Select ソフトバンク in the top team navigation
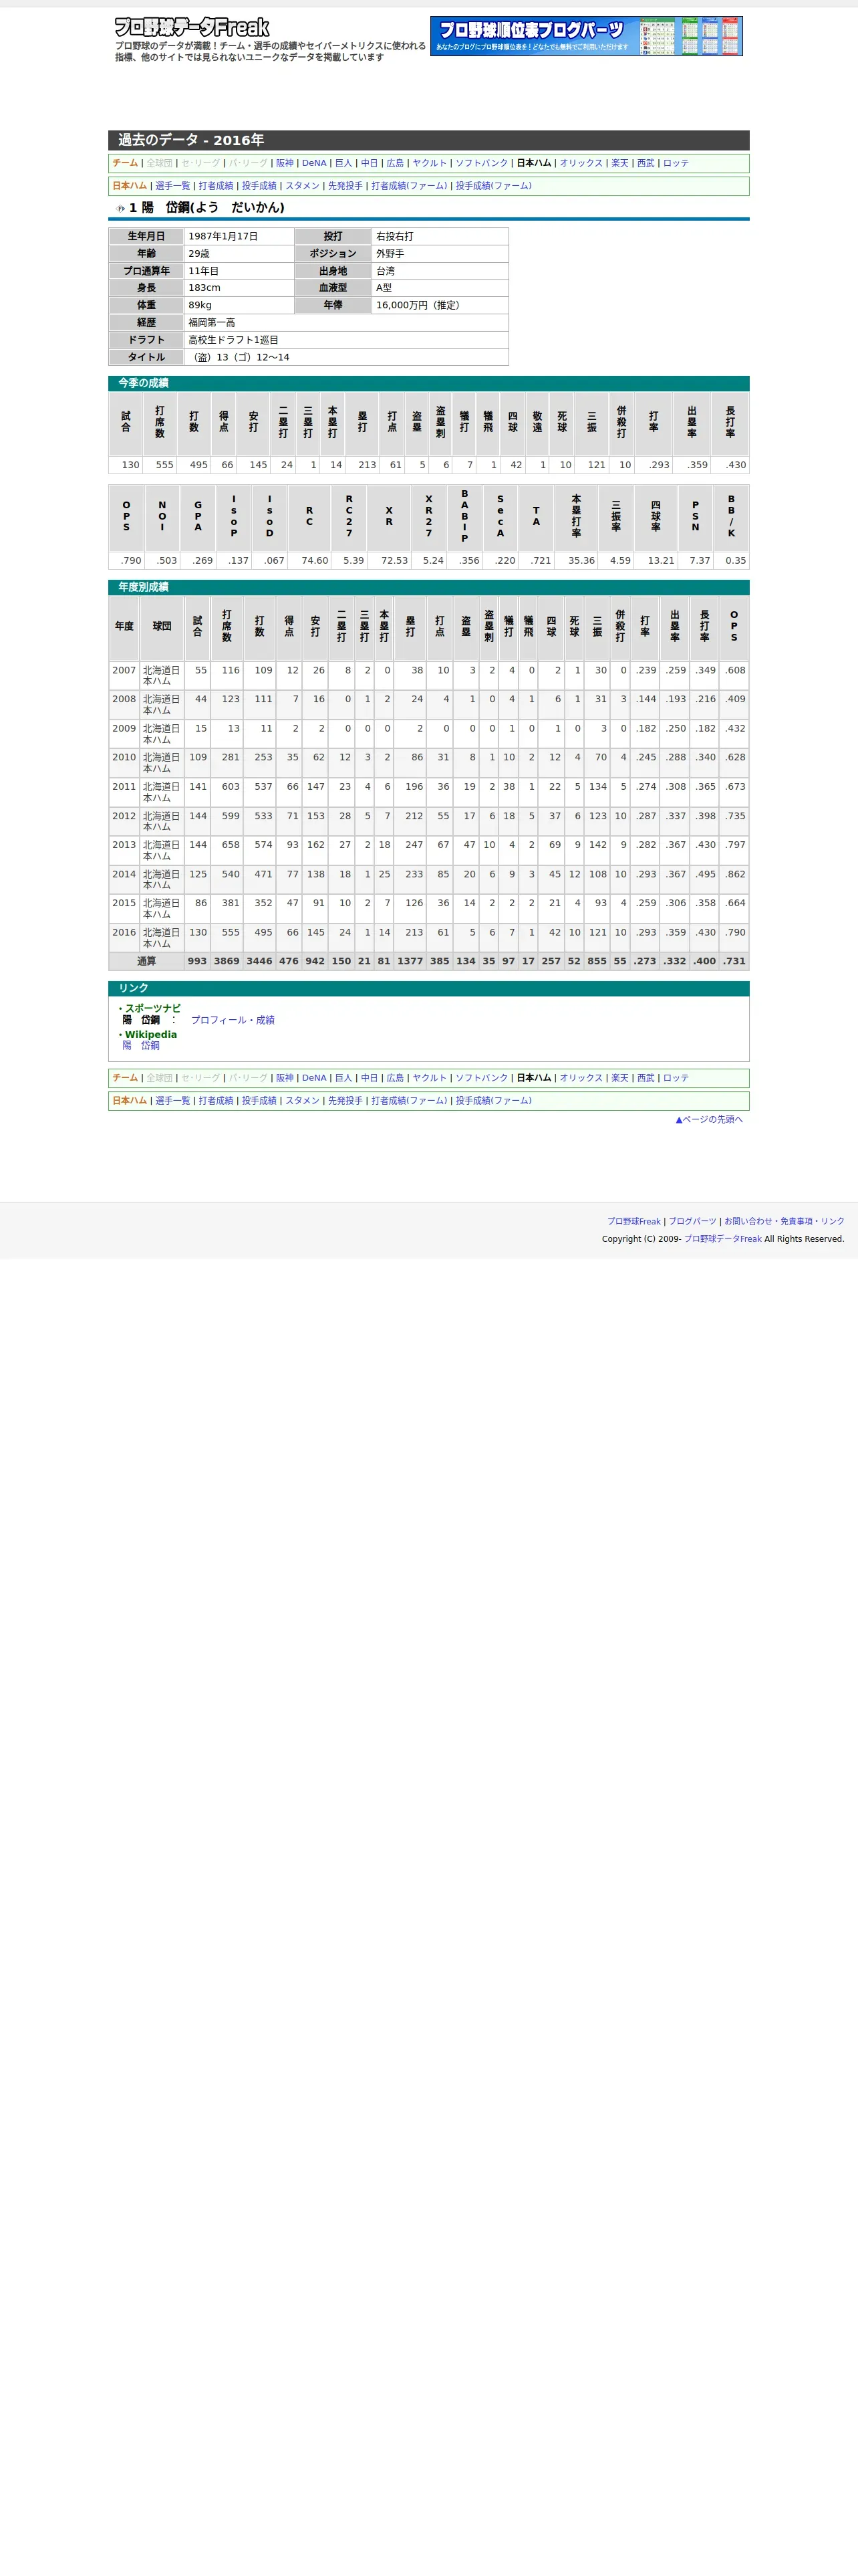Image resolution: width=858 pixels, height=2576 pixels. coord(481,163)
